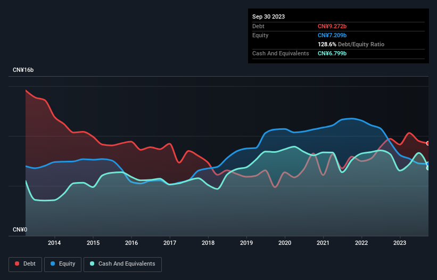Toggle the Debt series legend button
Screen dimensions: 437x280
[x=26, y=264]
